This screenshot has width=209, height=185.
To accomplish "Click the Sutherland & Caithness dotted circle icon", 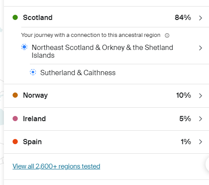I will tap(33, 72).
